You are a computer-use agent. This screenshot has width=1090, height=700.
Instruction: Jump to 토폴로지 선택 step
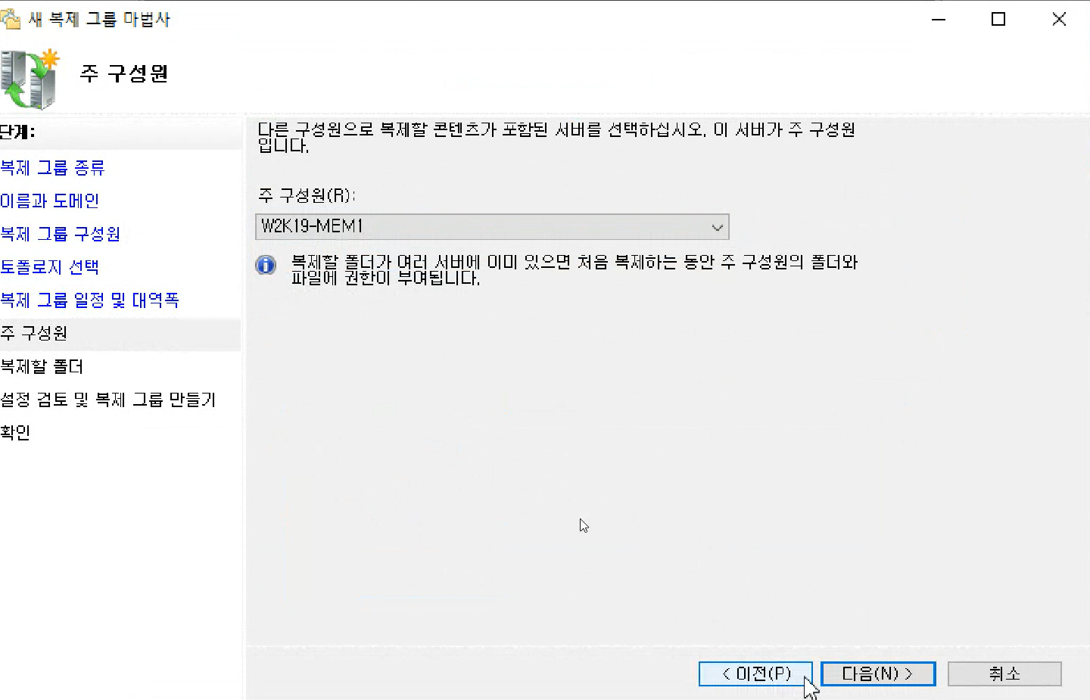click(x=49, y=267)
